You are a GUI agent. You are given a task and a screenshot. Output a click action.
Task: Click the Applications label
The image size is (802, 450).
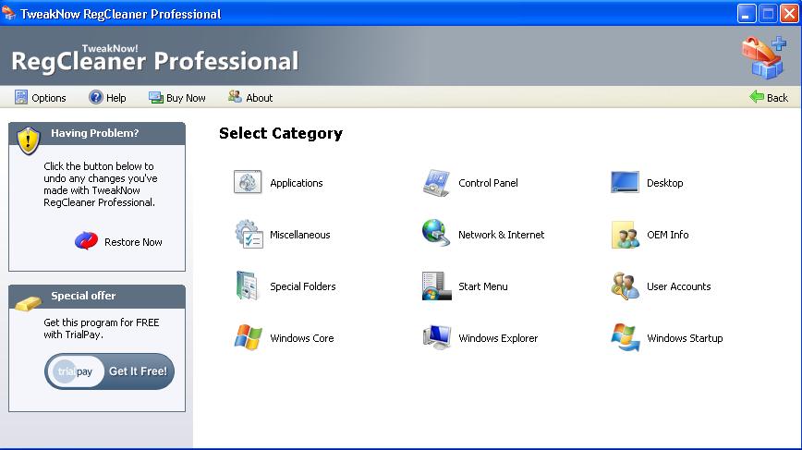pyautogui.click(x=297, y=183)
